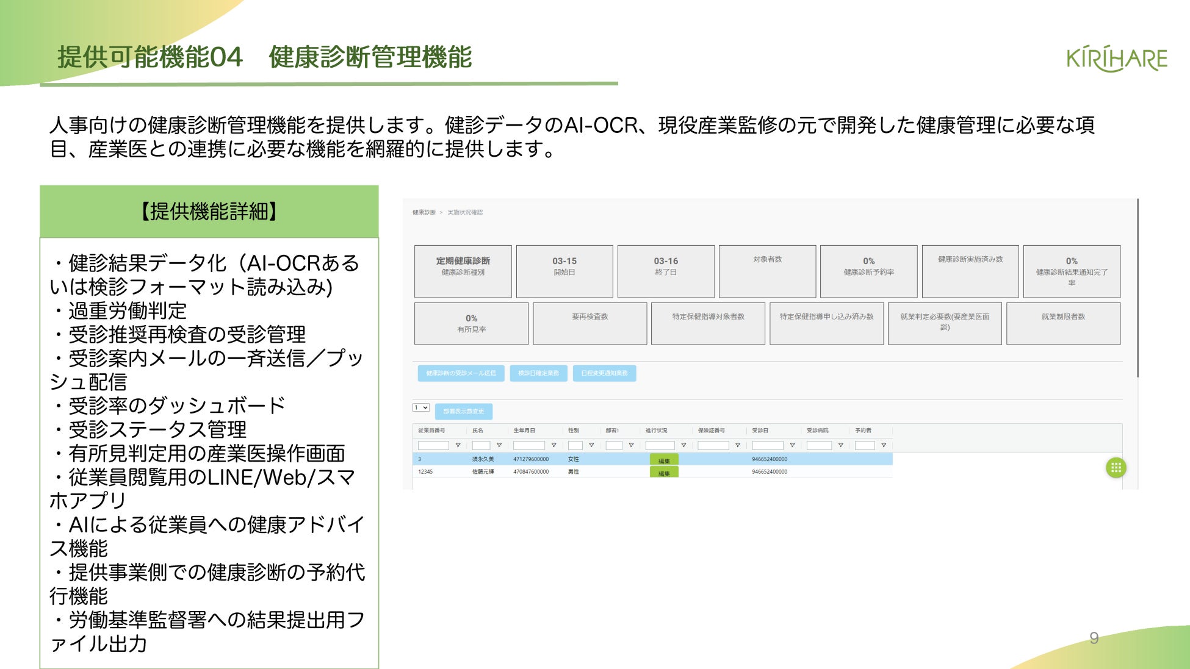This screenshot has height=669, width=1190.
Task: Click filter funnel for 予約者 column
Action: coord(883,445)
